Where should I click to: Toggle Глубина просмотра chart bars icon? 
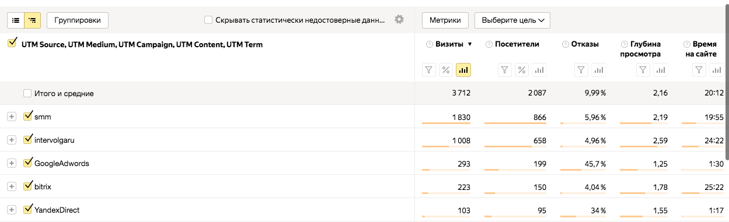coord(660,70)
